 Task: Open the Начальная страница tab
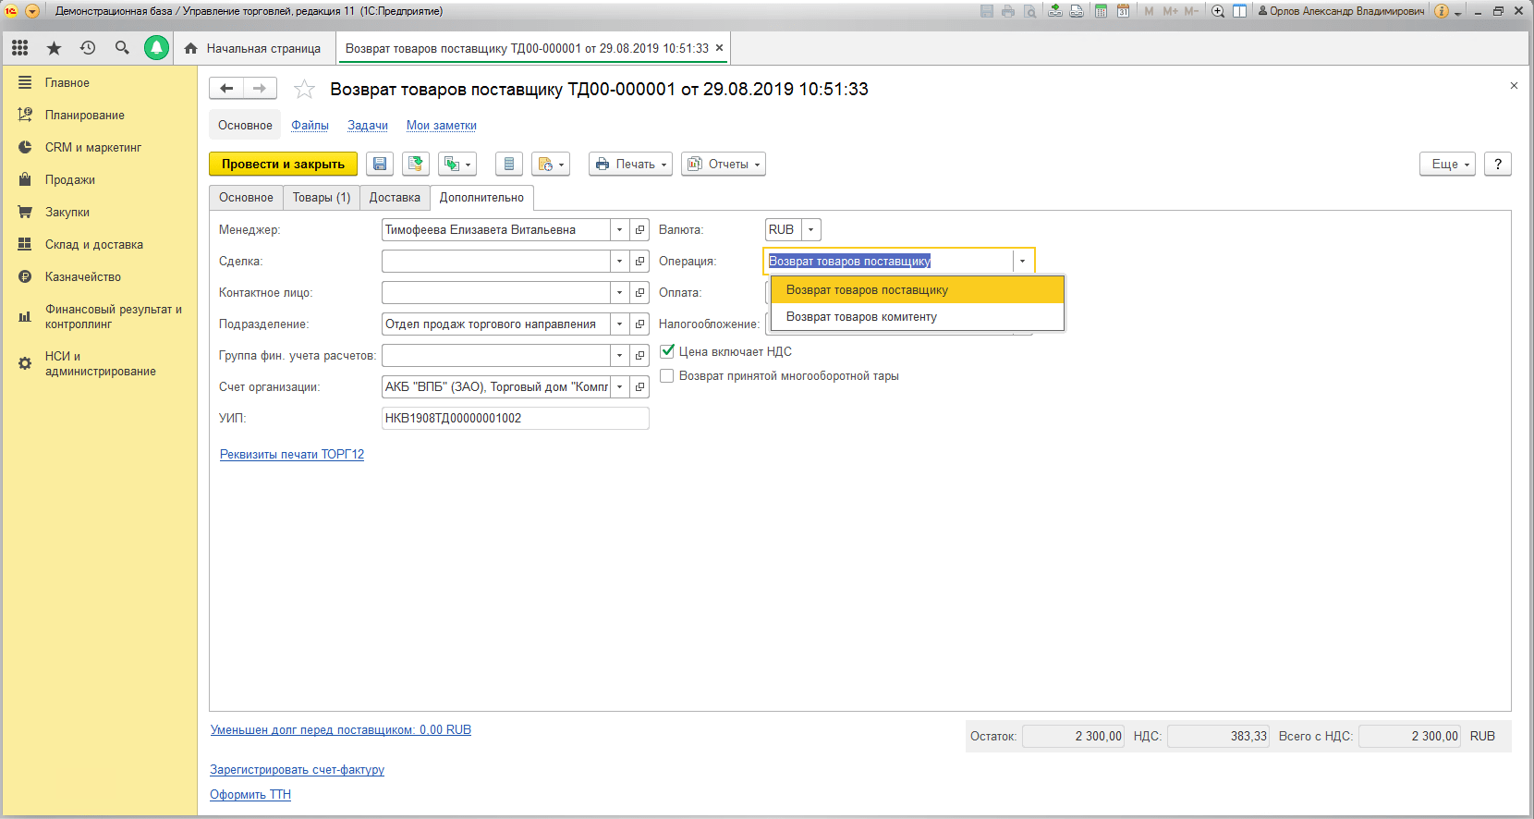(253, 48)
